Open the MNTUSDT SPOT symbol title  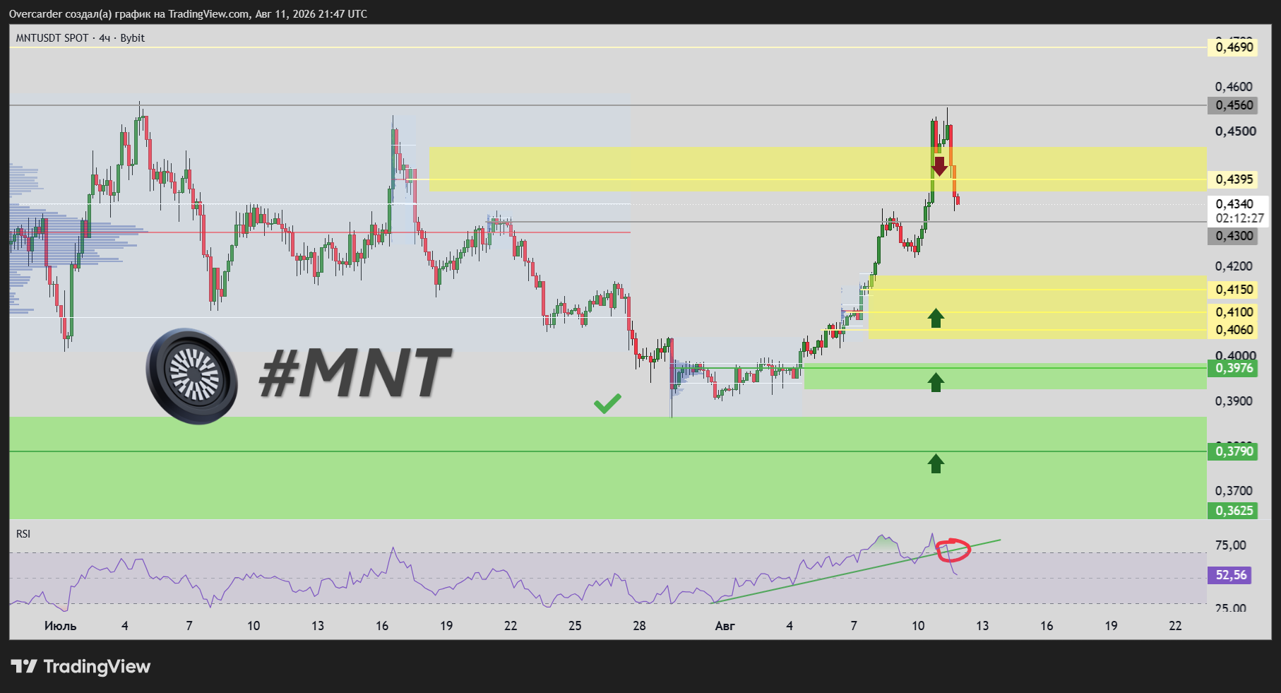(x=52, y=38)
